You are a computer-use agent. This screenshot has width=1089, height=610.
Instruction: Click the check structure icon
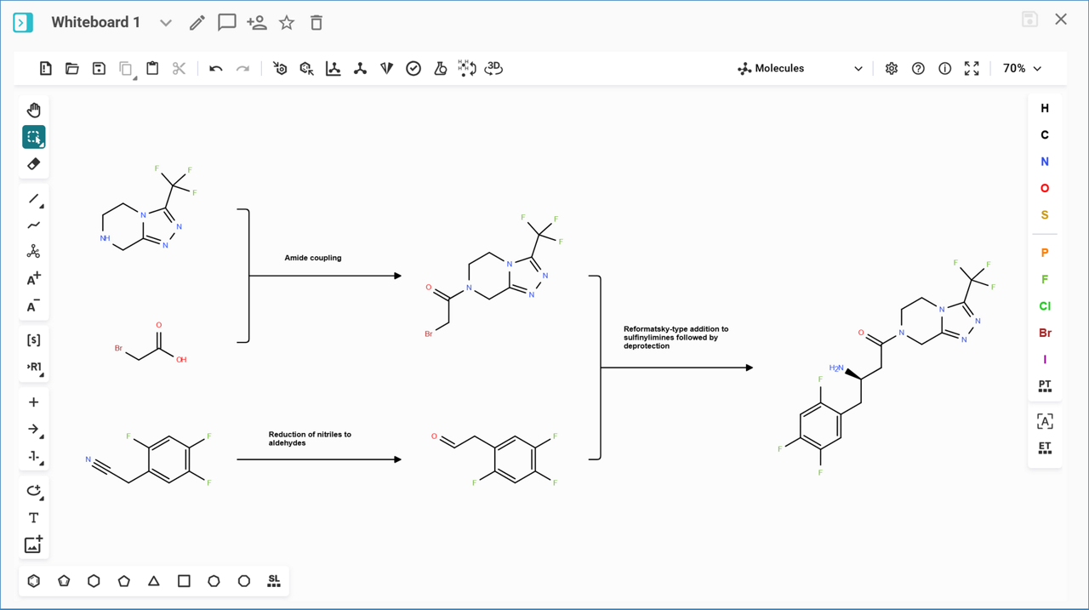pos(413,68)
